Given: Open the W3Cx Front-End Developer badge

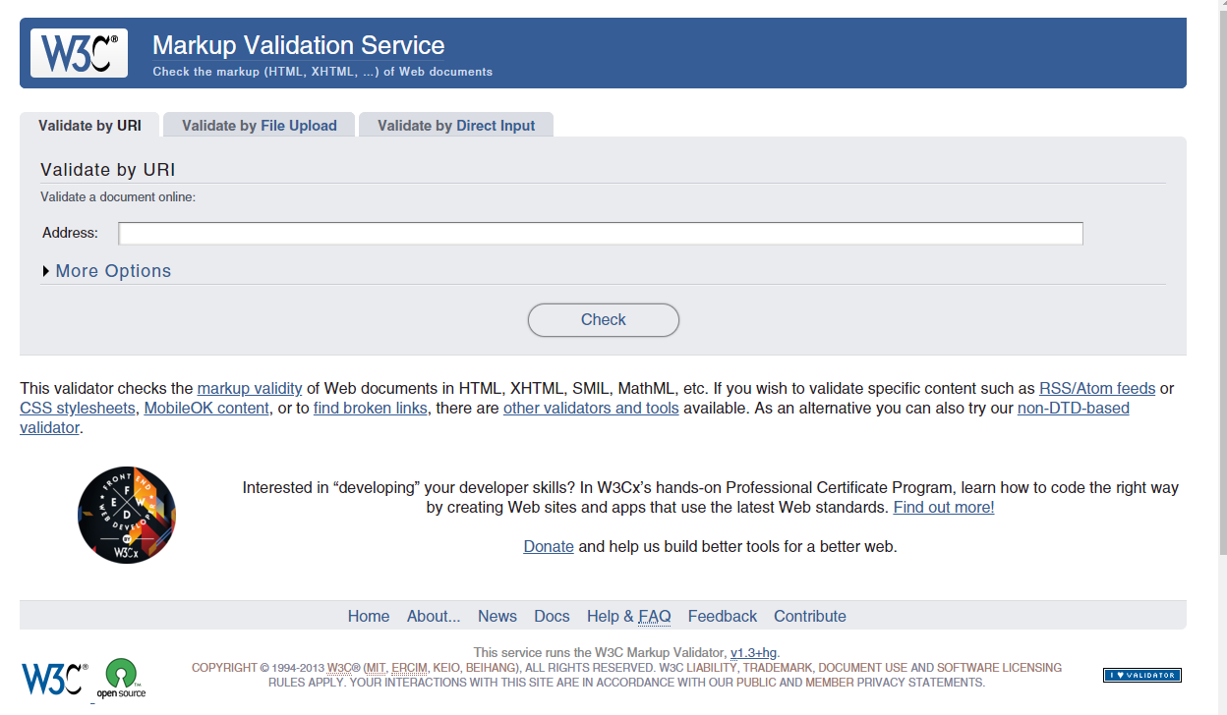Looking at the screenshot, I should coord(127,516).
